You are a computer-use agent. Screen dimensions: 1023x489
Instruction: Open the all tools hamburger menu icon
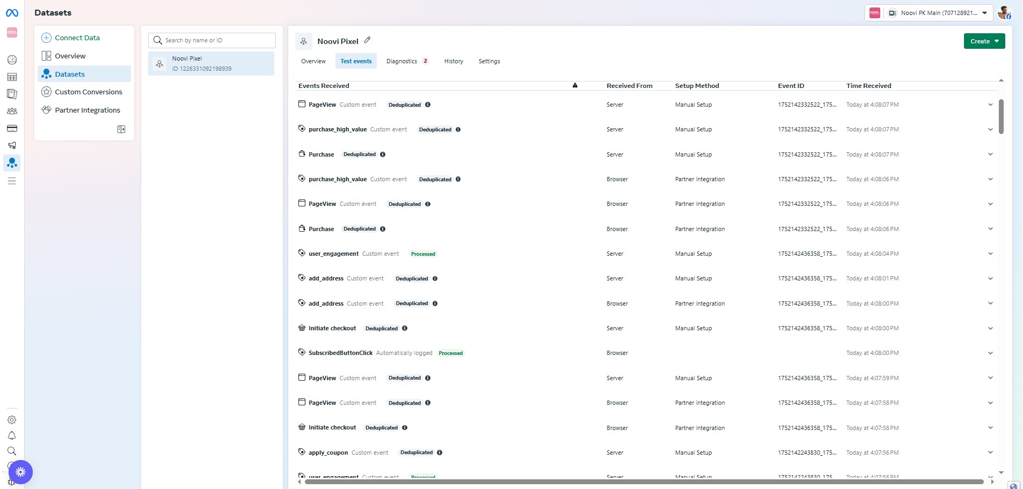pos(12,181)
